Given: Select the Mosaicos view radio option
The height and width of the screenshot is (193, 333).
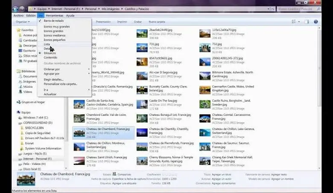Looking at the screenshot, I should click(50, 53).
